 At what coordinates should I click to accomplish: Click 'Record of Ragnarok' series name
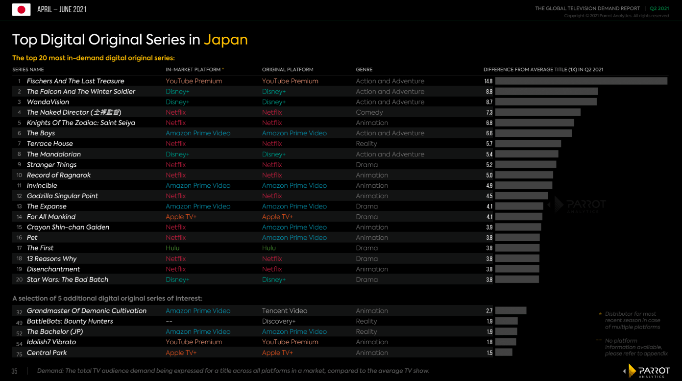(59, 175)
